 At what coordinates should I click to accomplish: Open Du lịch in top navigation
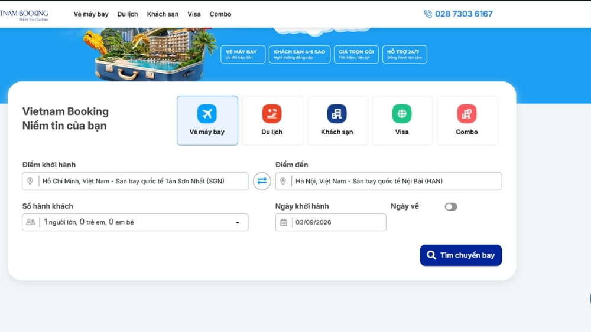[x=128, y=14]
